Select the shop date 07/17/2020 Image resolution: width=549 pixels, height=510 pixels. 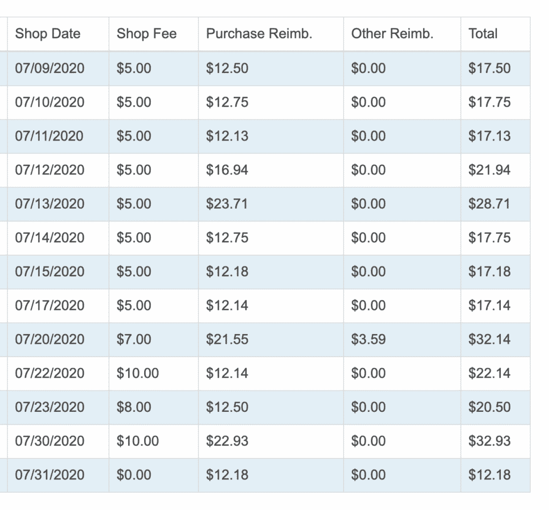point(50,306)
